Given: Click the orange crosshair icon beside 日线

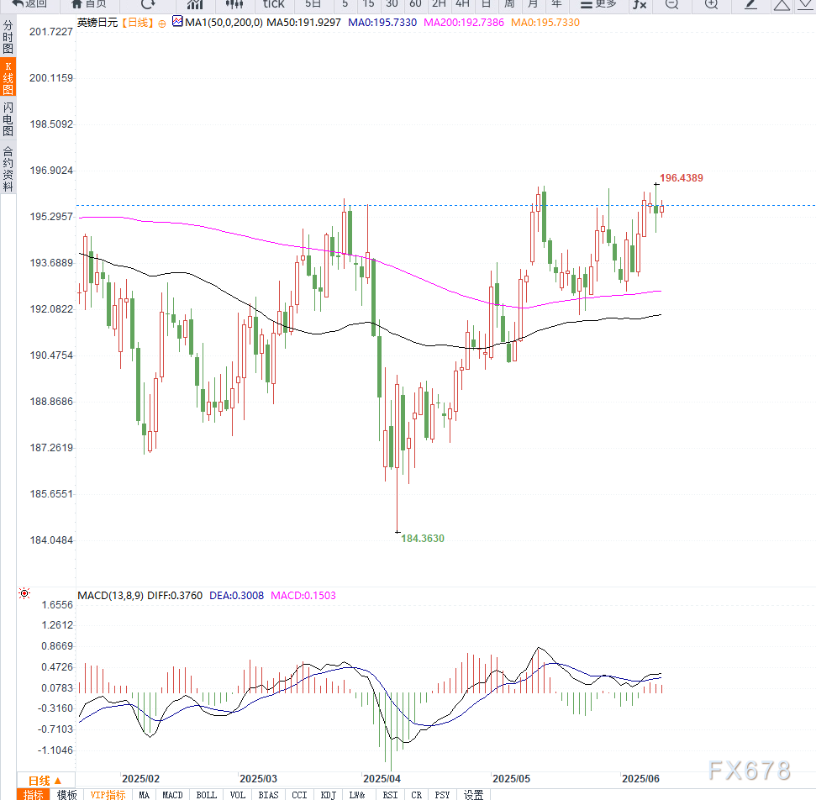Looking at the screenshot, I should (x=161, y=24).
